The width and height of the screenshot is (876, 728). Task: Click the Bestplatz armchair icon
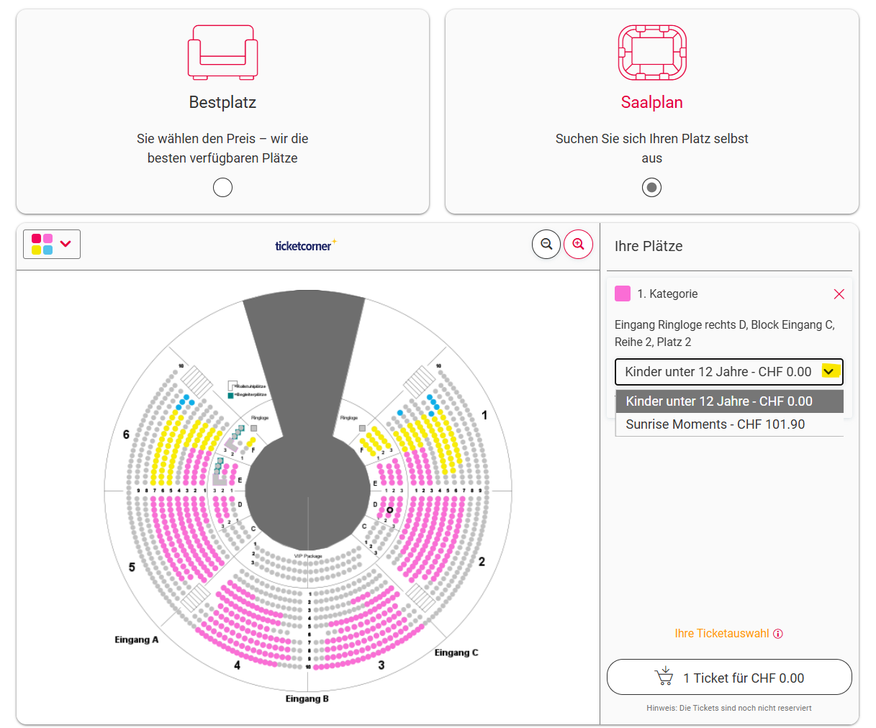222,52
